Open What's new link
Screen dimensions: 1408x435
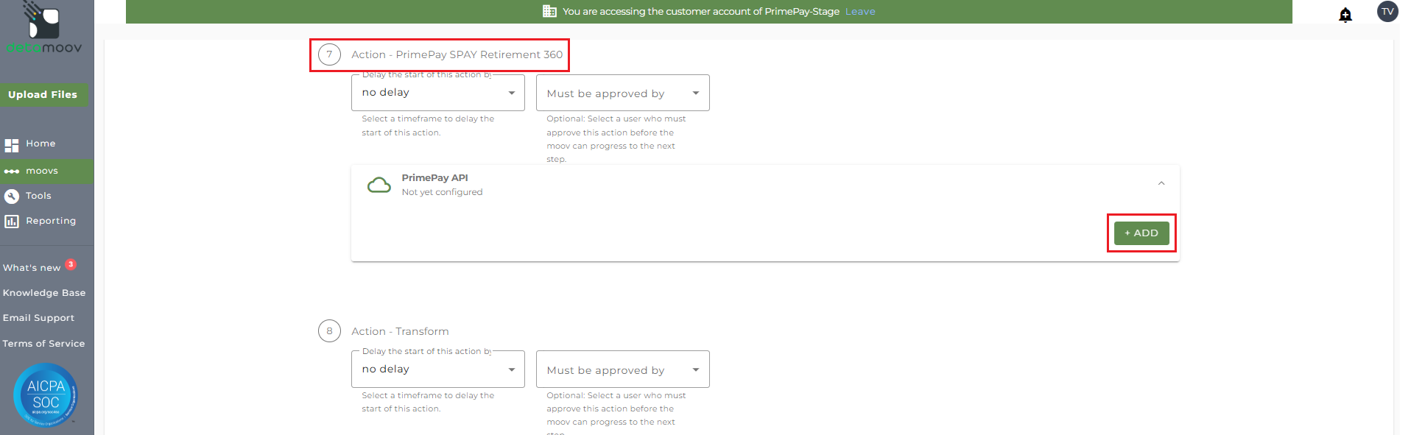pyautogui.click(x=32, y=268)
